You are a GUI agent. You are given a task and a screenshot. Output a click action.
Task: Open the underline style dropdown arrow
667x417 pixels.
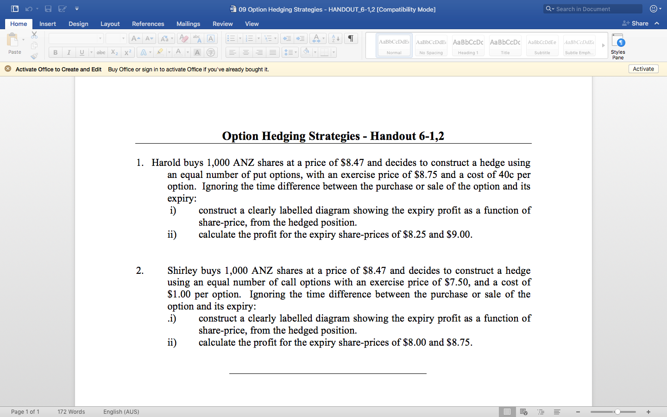pos(91,52)
